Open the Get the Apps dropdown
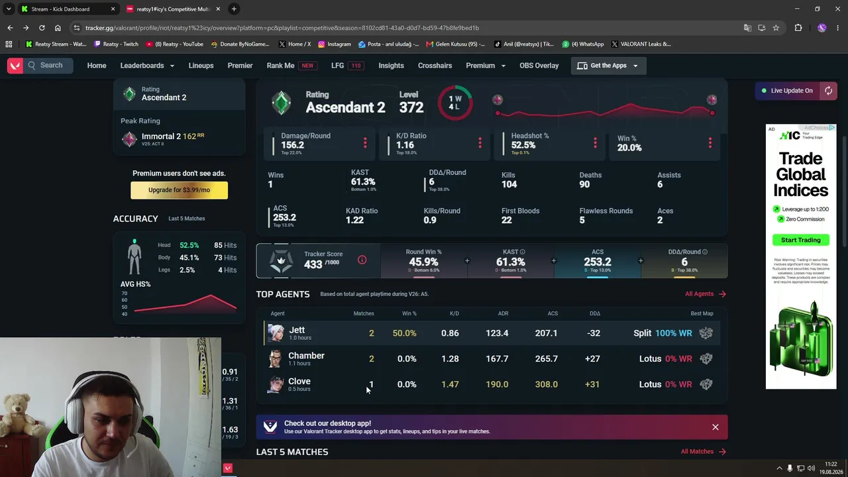848x477 pixels. (x=608, y=66)
